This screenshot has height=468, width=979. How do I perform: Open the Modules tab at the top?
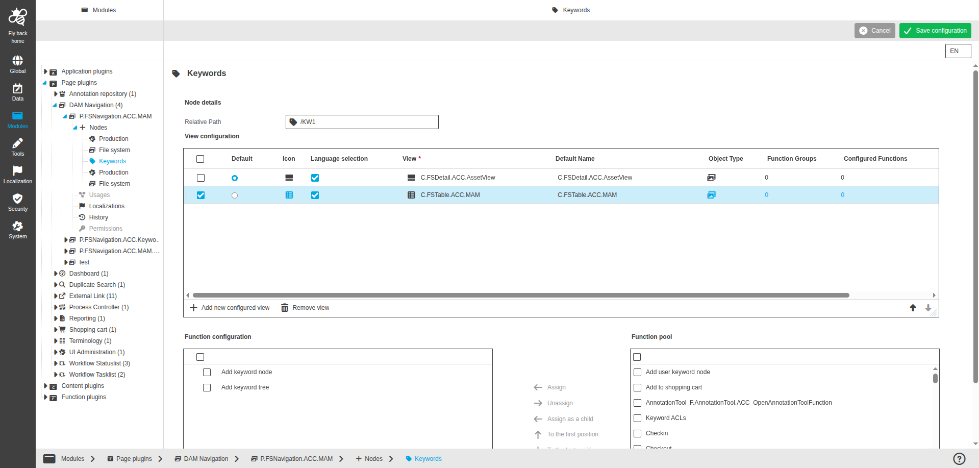point(99,10)
